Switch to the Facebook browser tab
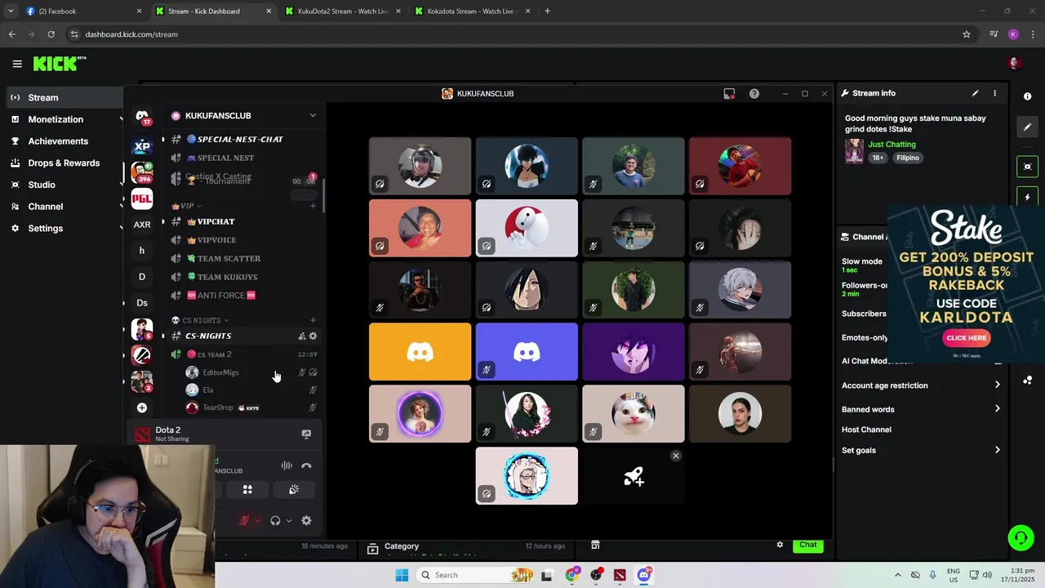 click(x=84, y=11)
